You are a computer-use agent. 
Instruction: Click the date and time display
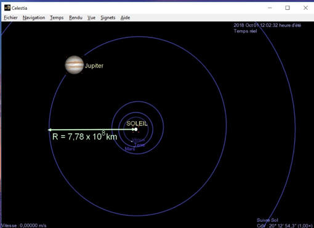pos(267,25)
